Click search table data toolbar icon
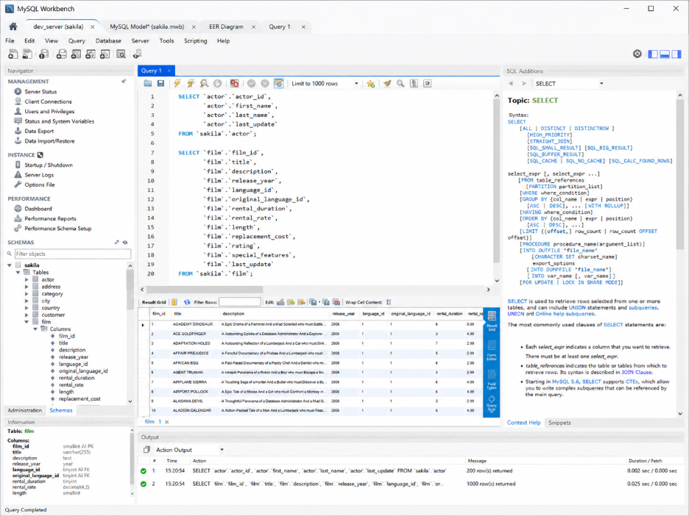 pyautogui.click(x=121, y=54)
